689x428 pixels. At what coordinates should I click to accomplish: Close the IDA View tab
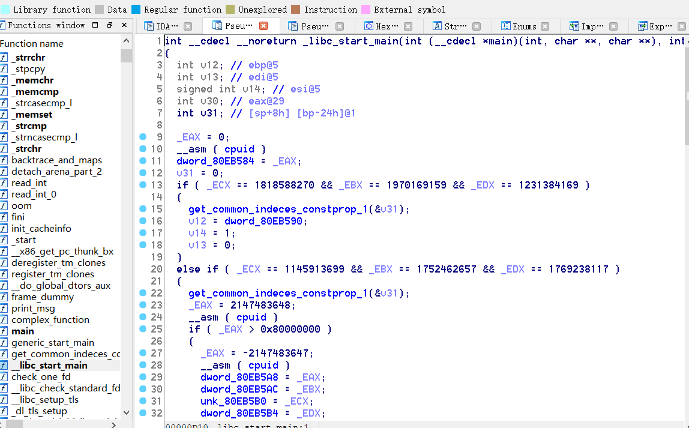click(188, 26)
